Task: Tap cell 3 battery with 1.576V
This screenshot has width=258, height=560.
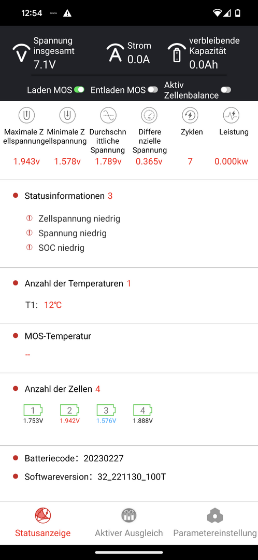Action: coord(106,414)
